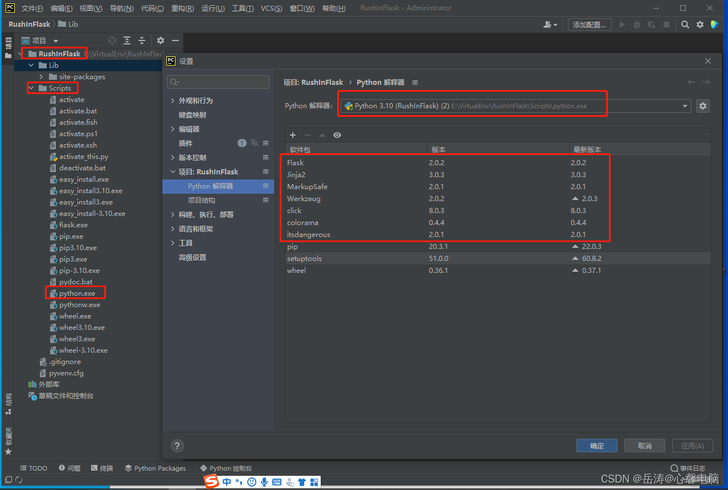Open 事件日志 in status bar
This screenshot has width=728, height=490.
pyautogui.click(x=688, y=468)
